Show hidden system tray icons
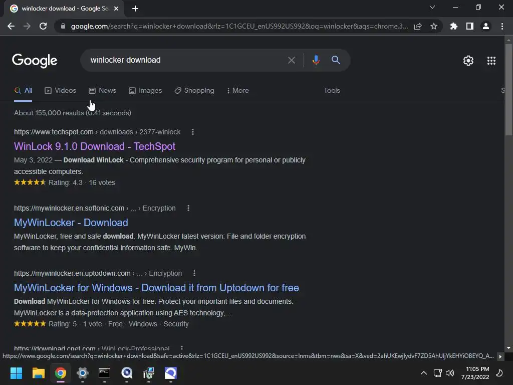Screen dimensions: 513x385 (423, 373)
